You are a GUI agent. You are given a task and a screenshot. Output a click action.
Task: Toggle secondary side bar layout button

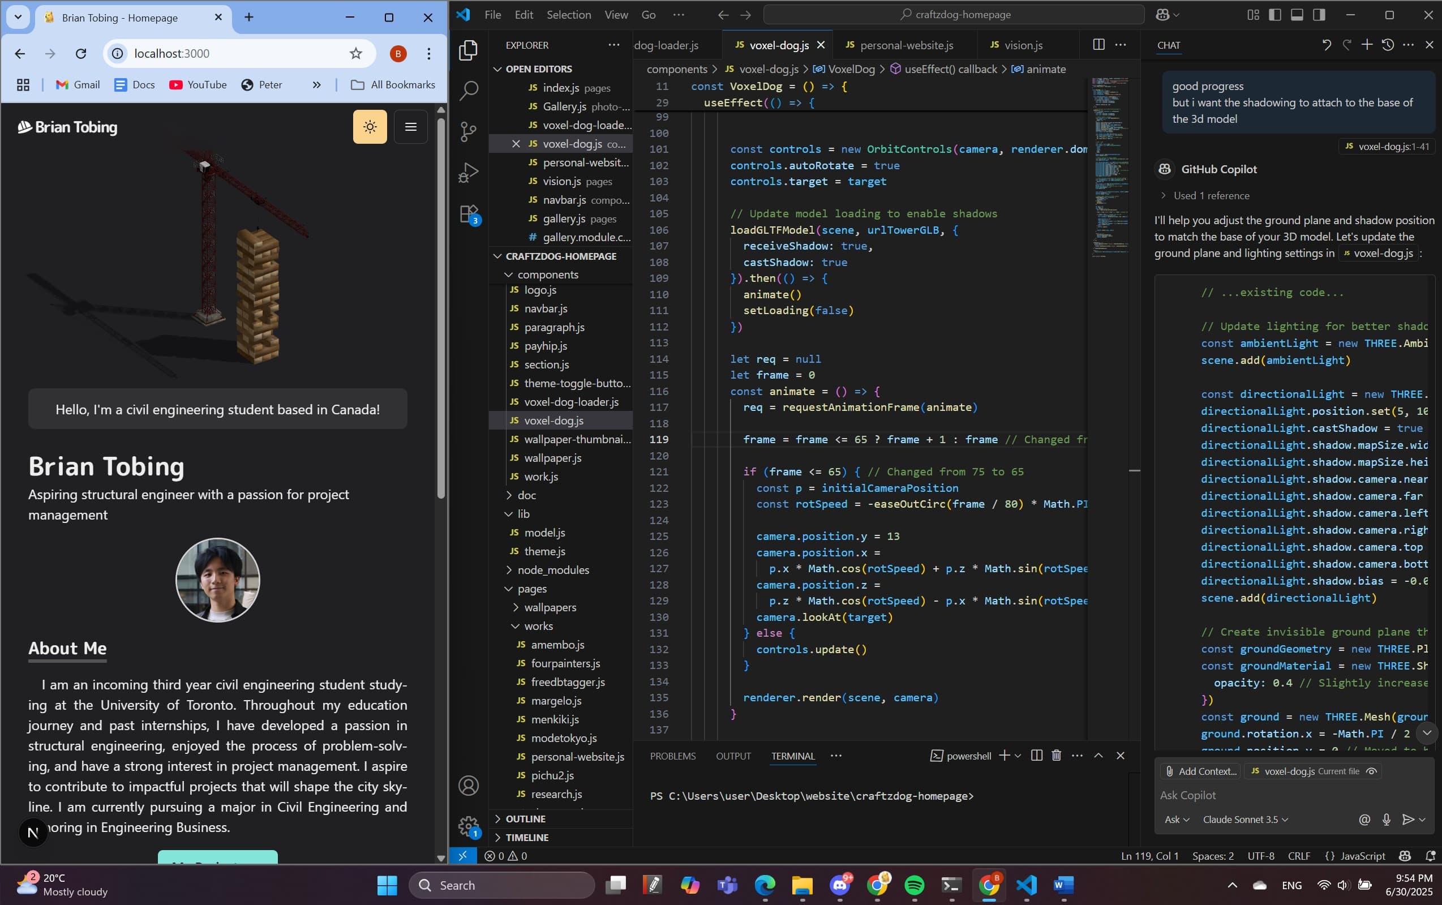coord(1319,14)
